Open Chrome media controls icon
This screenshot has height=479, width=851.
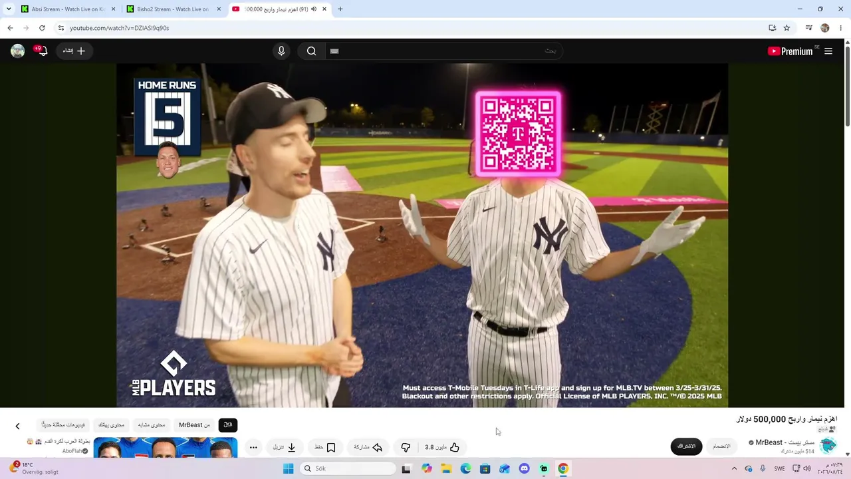[808, 28]
